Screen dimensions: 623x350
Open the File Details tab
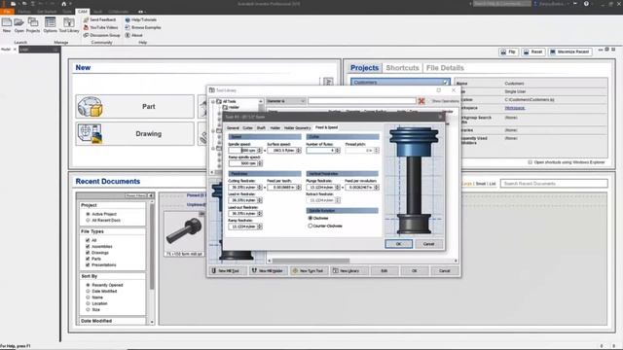[x=445, y=68]
